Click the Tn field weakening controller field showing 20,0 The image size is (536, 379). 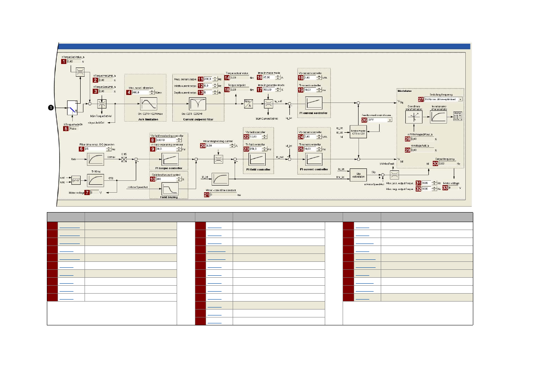(166, 149)
